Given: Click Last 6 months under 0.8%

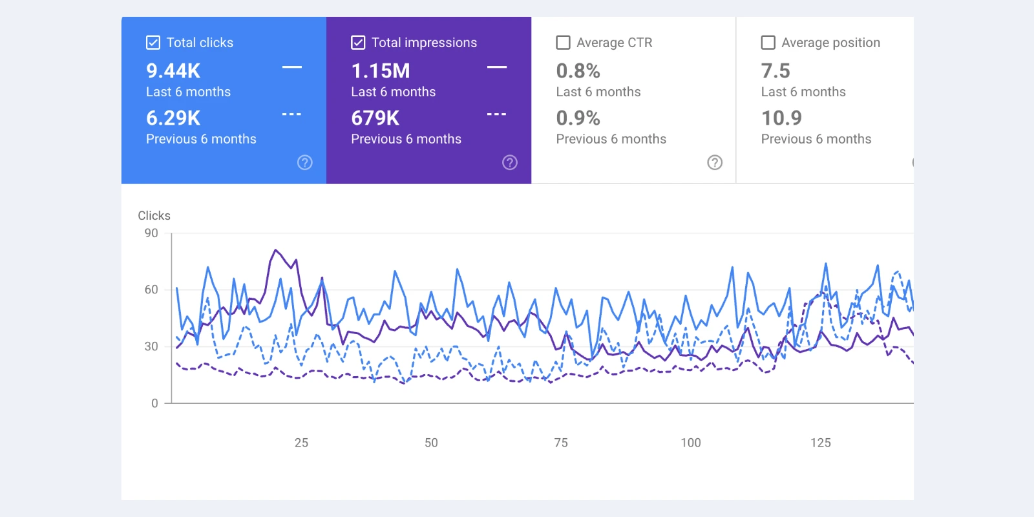Looking at the screenshot, I should 598,92.
